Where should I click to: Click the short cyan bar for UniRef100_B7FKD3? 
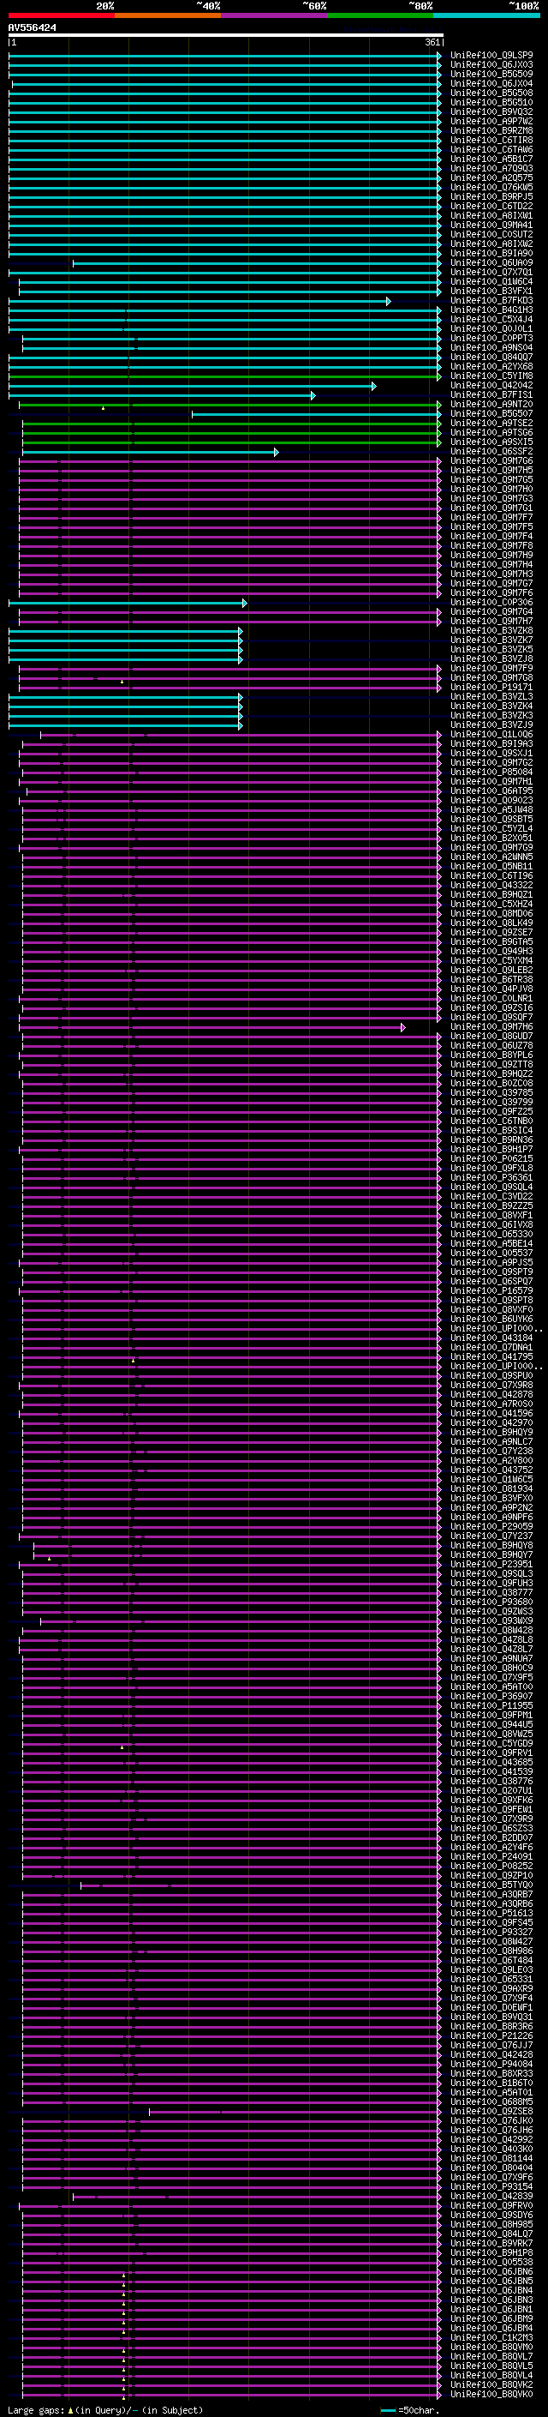(200, 301)
